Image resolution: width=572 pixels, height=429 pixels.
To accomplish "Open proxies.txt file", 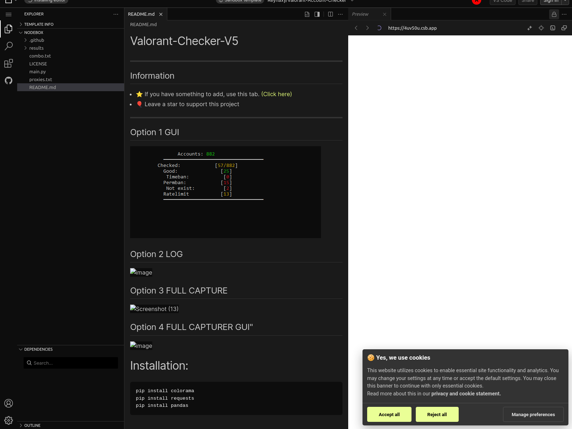I will [x=70, y=80].
